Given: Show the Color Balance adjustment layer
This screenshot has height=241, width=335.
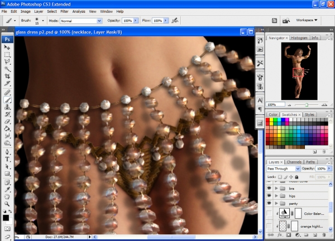Looking at the screenshot, I should (269, 213).
